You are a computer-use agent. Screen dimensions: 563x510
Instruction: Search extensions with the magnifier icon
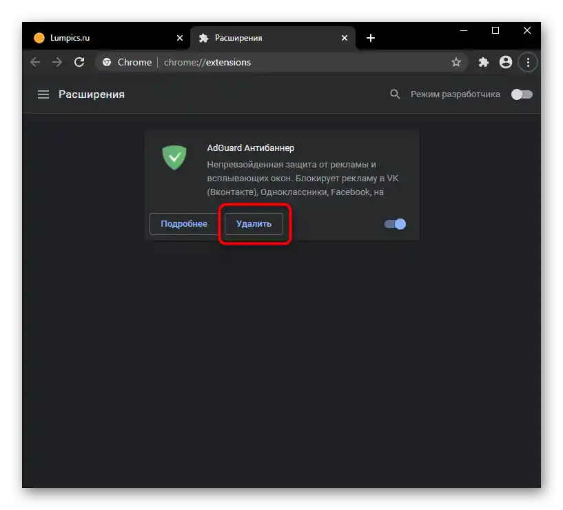coord(395,94)
